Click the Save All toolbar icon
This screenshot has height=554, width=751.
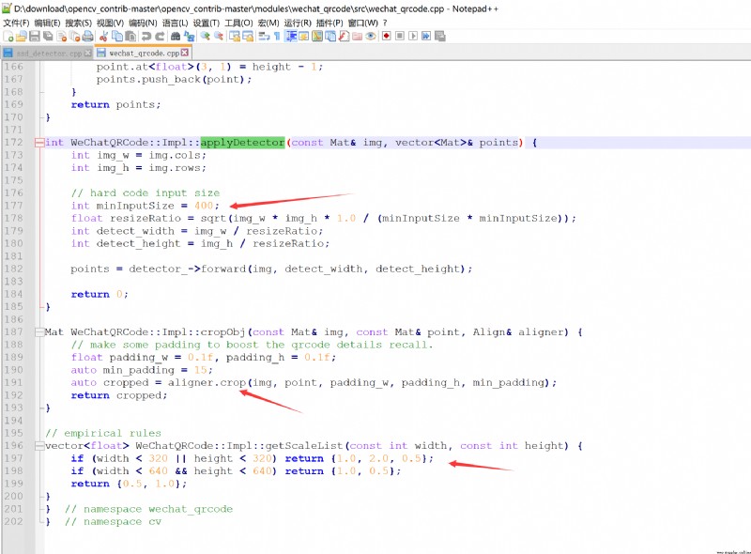48,37
